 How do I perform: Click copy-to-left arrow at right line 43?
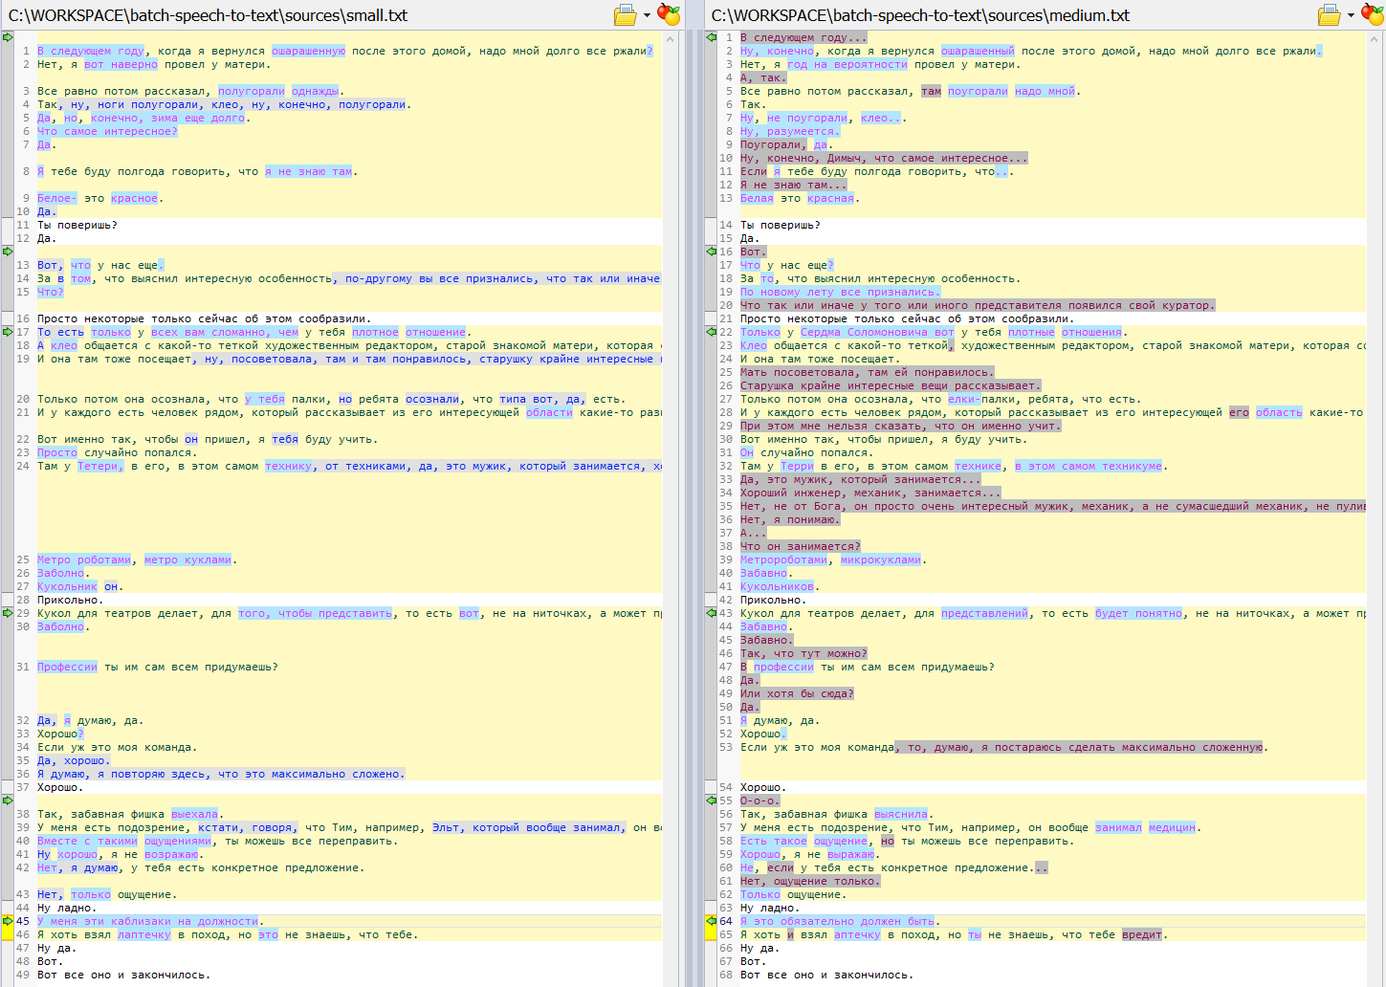coord(711,613)
